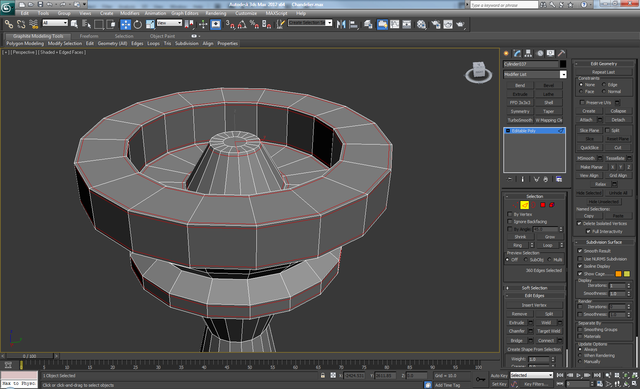Click the Chamfer button in Edit Edges
Image resolution: width=640 pixels, height=389 pixels.
coord(517,331)
